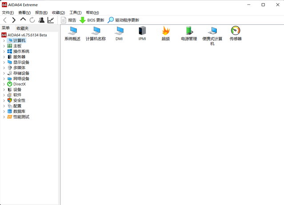Switch to the 收藏夹 tab
284x205 pixels.
[23, 28]
